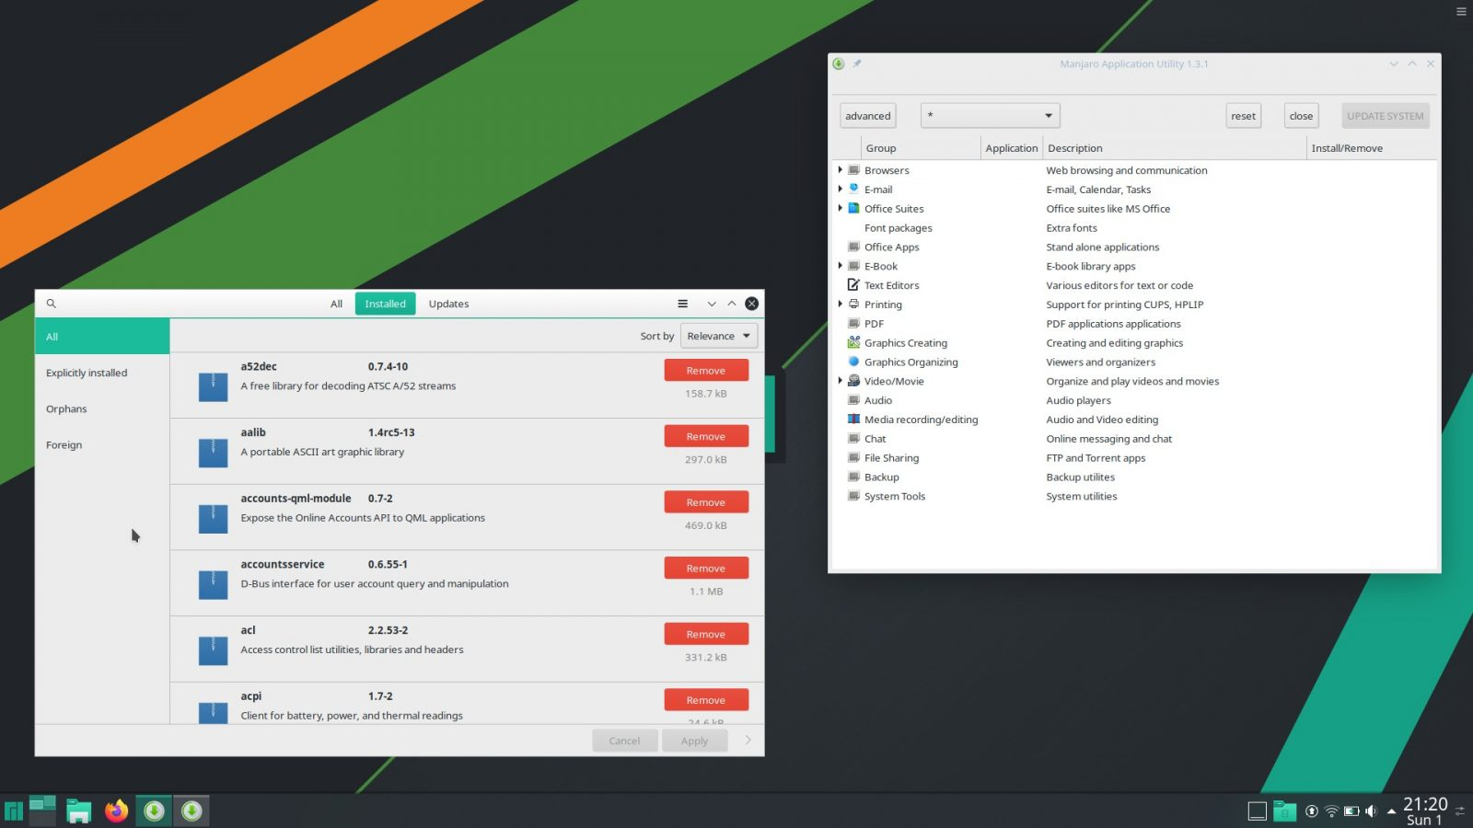Select Foreign in the sidebar

point(102,444)
